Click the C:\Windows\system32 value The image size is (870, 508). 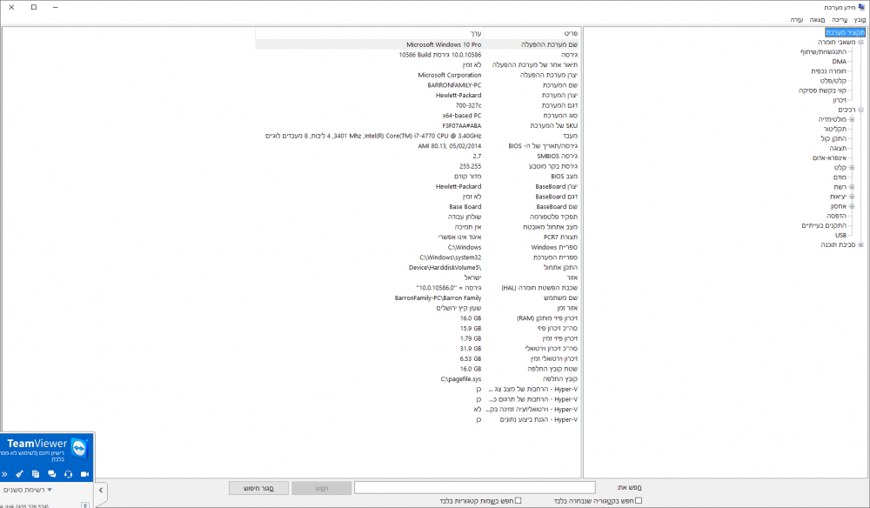click(x=451, y=257)
